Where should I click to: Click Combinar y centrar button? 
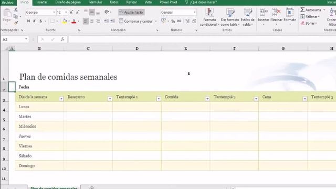(136, 21)
